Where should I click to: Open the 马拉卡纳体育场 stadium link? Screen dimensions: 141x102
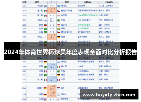pyautogui.click(x=84, y=20)
